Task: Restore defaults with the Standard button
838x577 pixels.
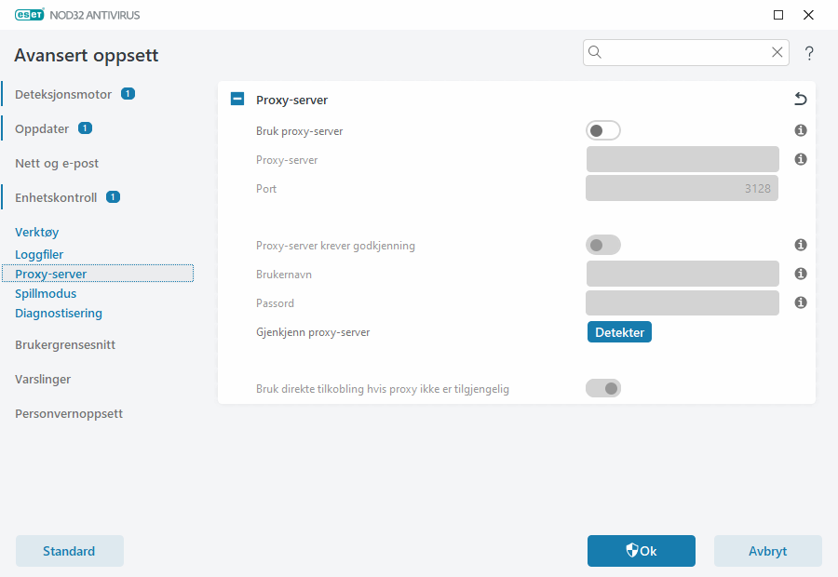Action: click(69, 551)
